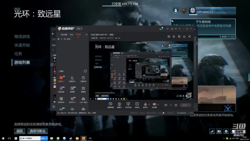Toggle lock icon of fullscreen source 全屏 1
The width and height of the screenshot is (250, 141).
62,39
